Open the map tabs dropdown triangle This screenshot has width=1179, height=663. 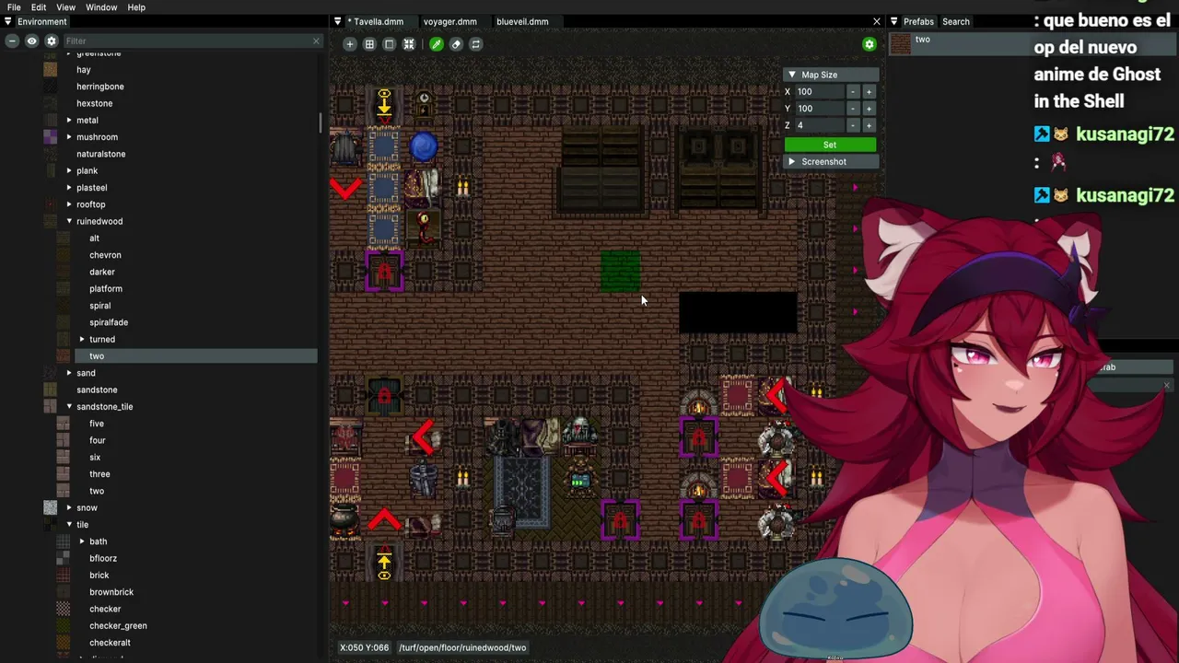[x=337, y=21]
